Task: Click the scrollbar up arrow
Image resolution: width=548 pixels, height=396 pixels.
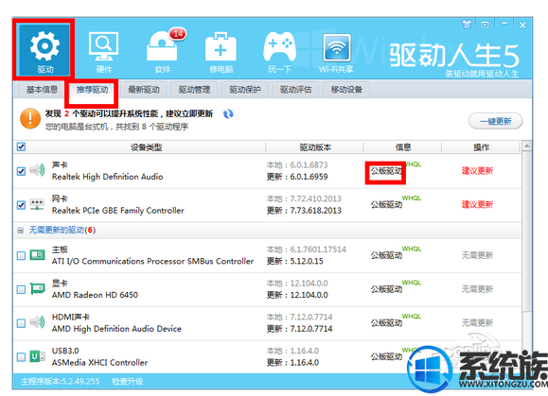Action: coord(526,146)
